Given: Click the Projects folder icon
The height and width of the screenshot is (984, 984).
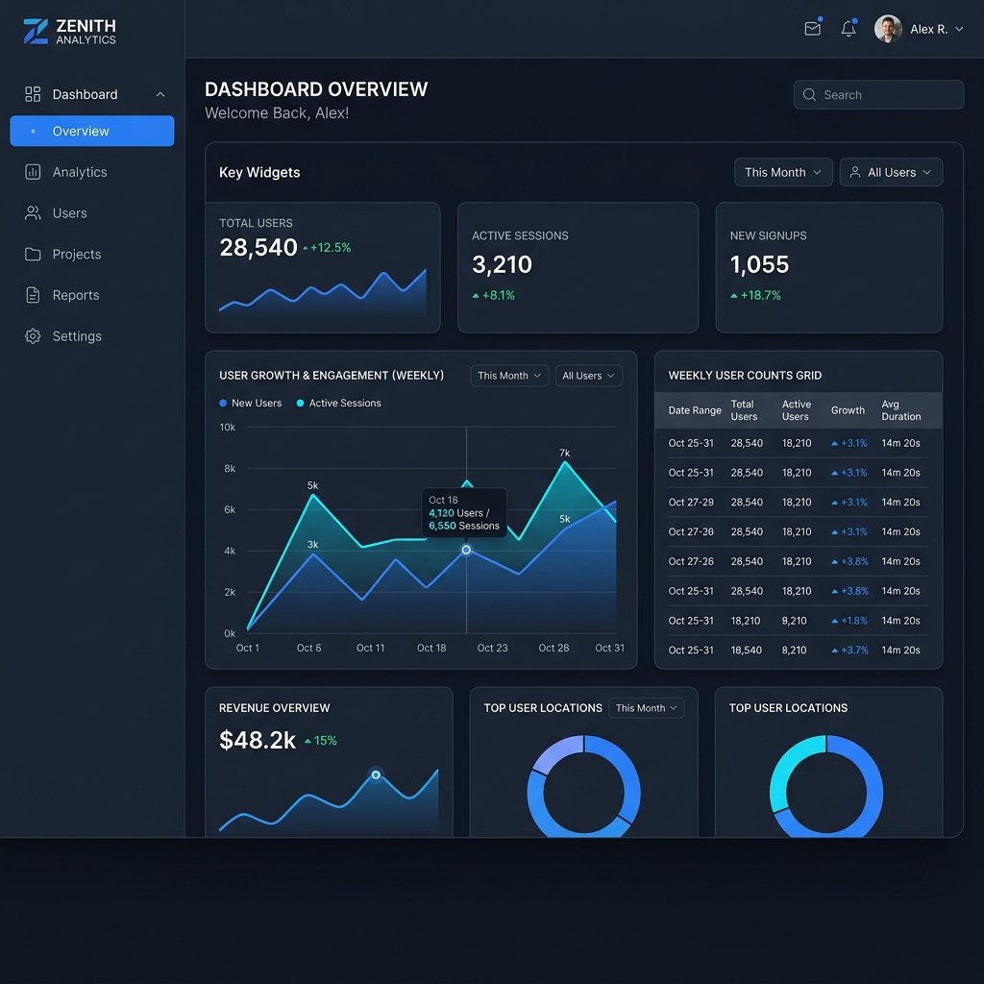Looking at the screenshot, I should [x=33, y=254].
